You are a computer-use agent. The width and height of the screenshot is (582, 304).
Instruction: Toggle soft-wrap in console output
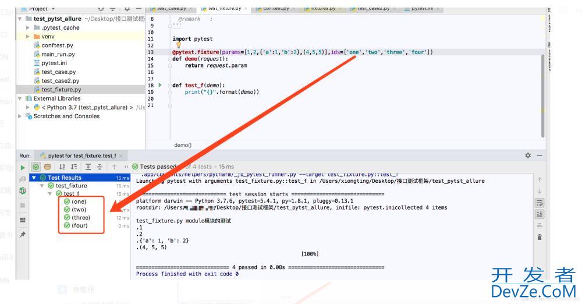click(x=540, y=203)
